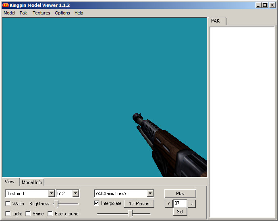Viewport: 278px width, 221px height.
Task: Uncheck the Interpolate checkbox
Action: click(96, 203)
